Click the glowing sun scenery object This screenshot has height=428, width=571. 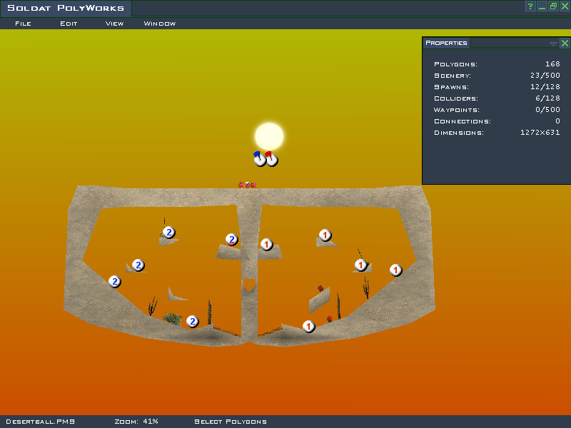[269, 136]
